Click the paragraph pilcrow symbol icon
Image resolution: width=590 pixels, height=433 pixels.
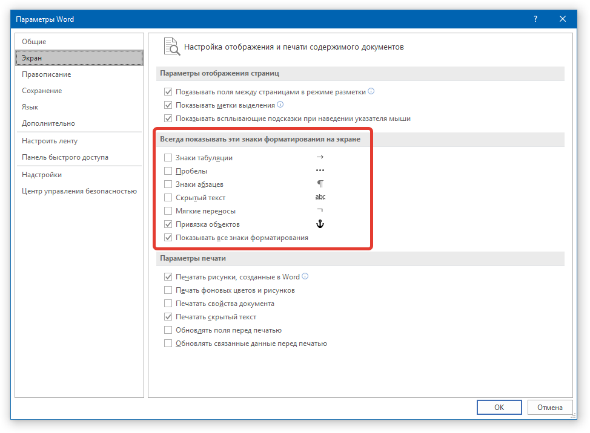click(320, 184)
